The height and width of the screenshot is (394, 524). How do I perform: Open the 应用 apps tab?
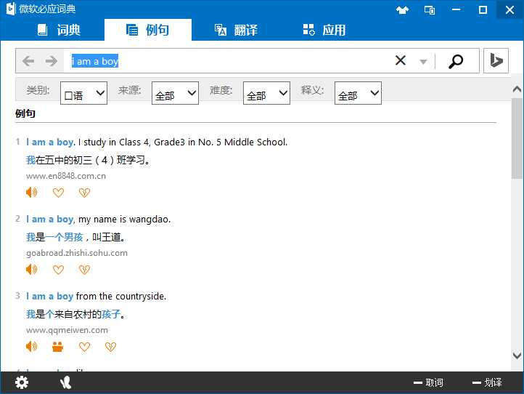pos(324,30)
